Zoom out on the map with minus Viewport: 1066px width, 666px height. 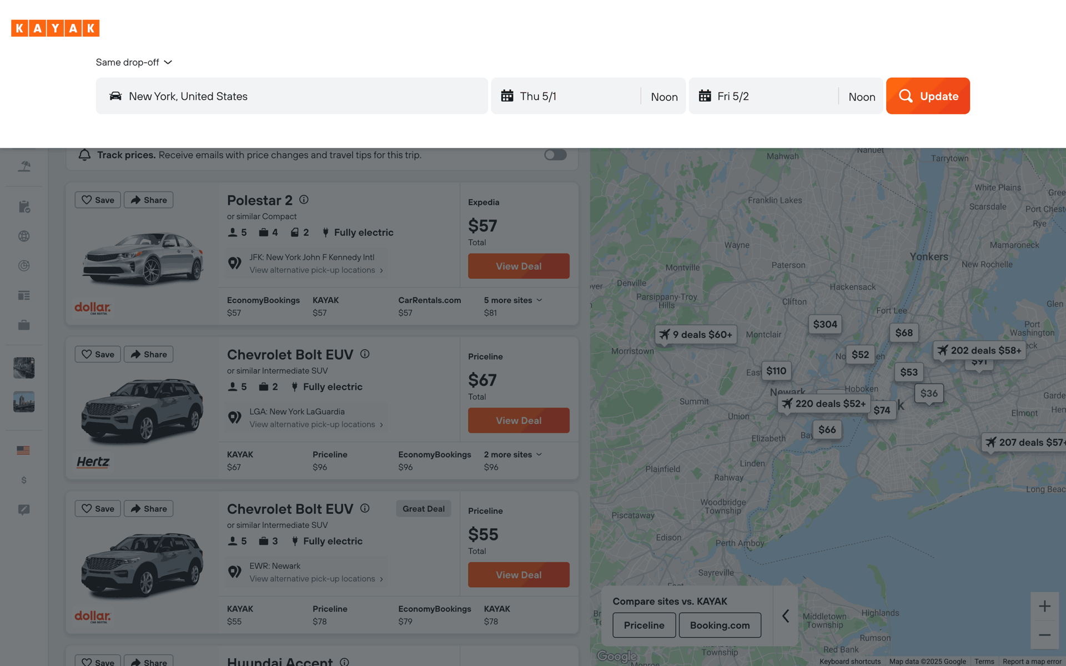pyautogui.click(x=1044, y=635)
